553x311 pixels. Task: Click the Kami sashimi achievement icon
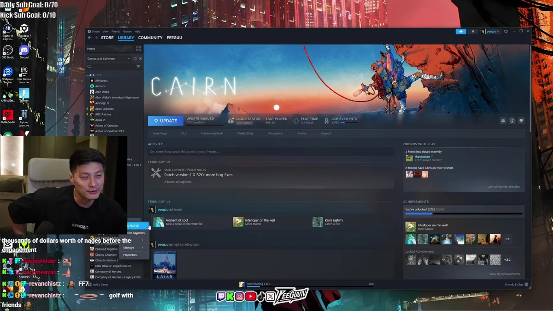pos(318,222)
